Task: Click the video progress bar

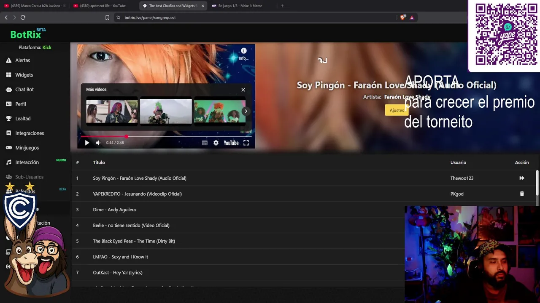Action: pyautogui.click(x=166, y=136)
